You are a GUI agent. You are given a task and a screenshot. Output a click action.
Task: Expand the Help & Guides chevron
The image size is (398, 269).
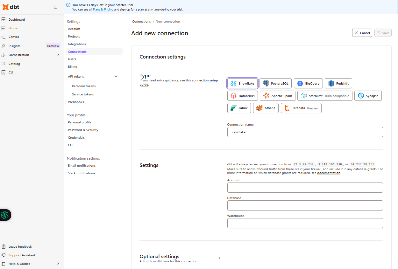(x=58, y=264)
